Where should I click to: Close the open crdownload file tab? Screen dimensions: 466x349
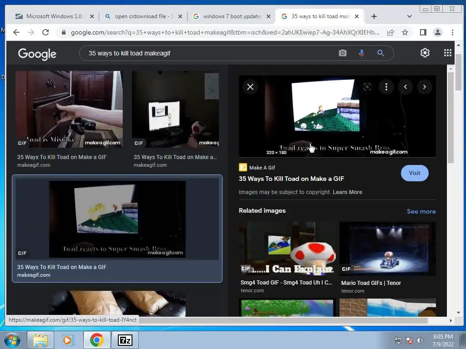tap(180, 17)
